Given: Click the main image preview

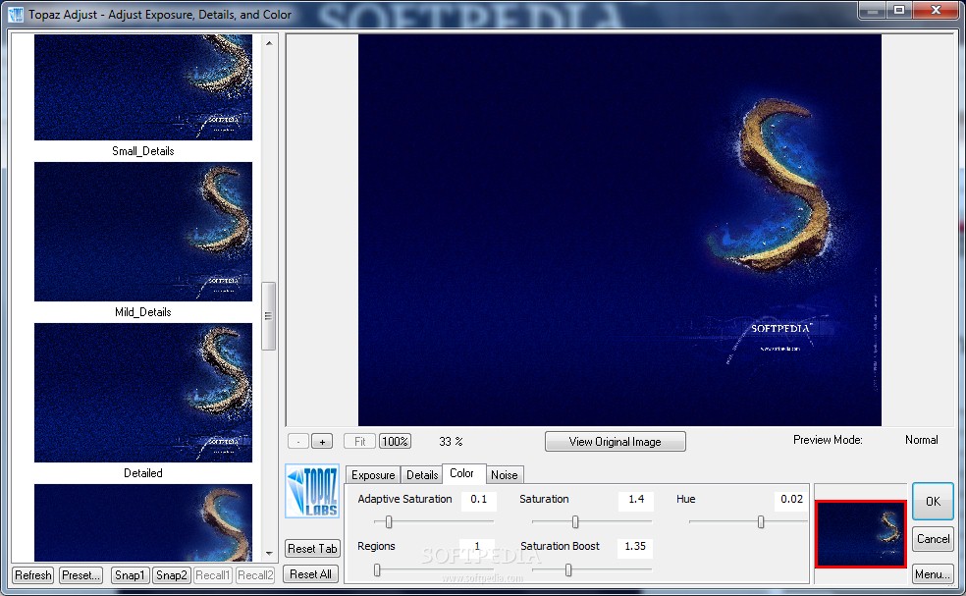Looking at the screenshot, I should [x=619, y=230].
